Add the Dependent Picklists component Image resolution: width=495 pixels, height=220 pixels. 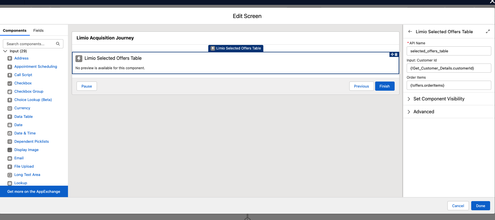[x=32, y=142]
